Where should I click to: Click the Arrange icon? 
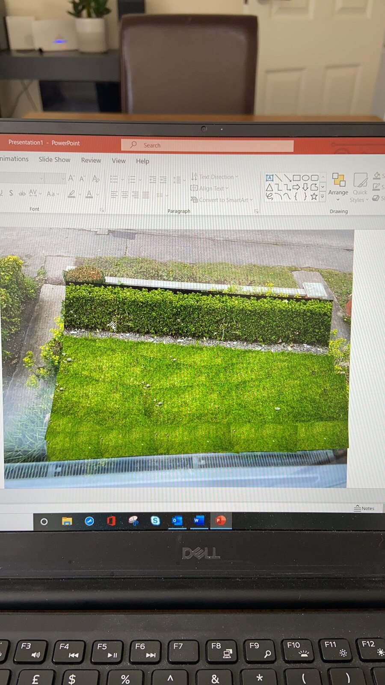(338, 185)
